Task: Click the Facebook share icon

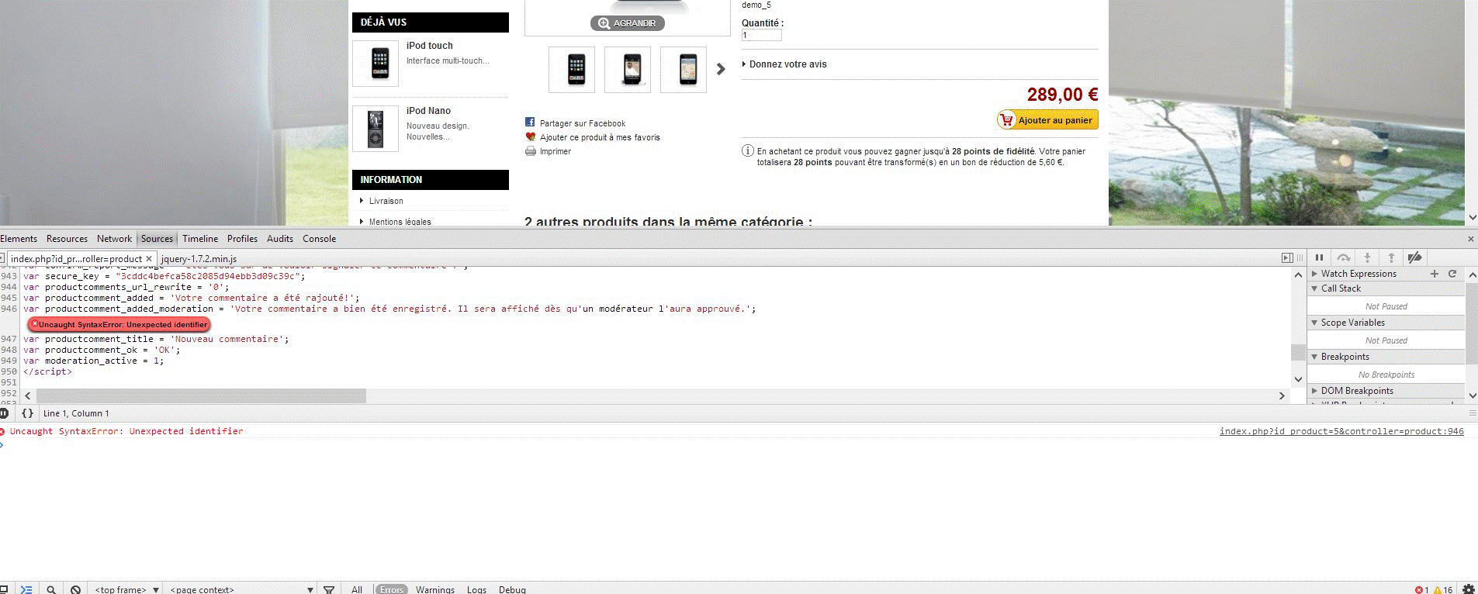Action: tap(530, 123)
